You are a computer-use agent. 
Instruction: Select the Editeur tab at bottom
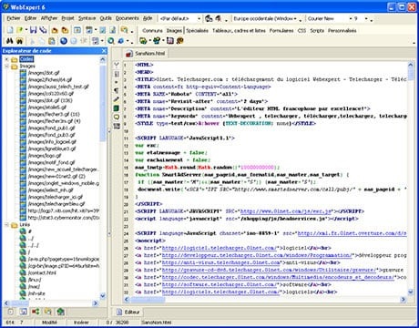click(x=128, y=312)
